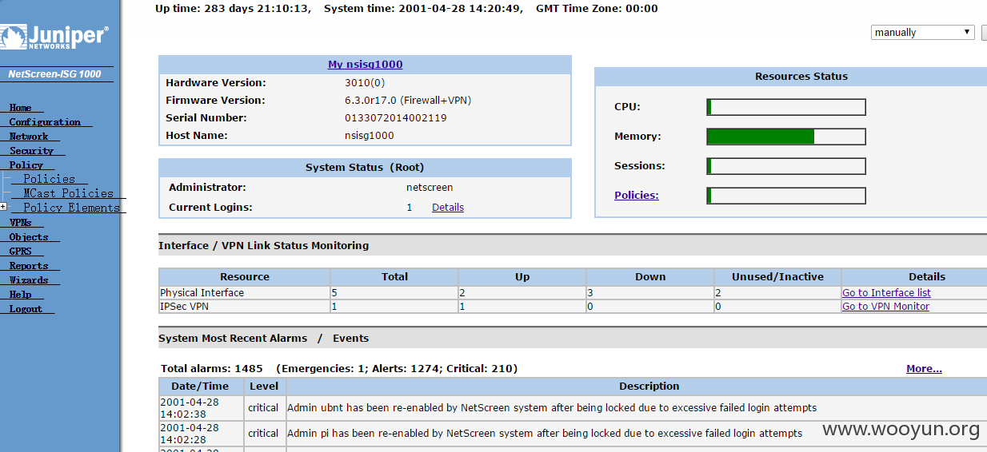Click the Date/Time column header
This screenshot has width=987, height=452.
pos(201,387)
